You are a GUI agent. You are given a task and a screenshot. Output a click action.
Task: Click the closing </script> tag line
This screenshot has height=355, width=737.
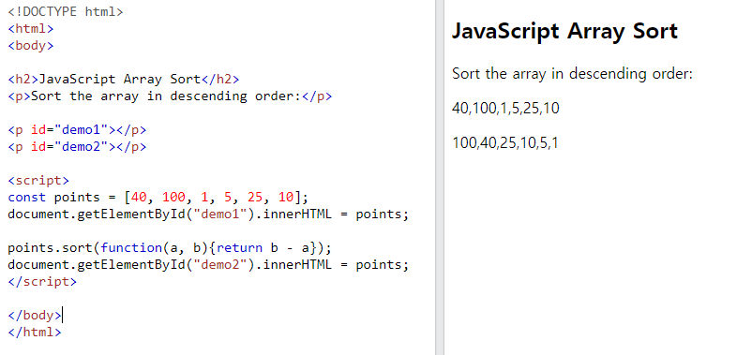pos(42,282)
